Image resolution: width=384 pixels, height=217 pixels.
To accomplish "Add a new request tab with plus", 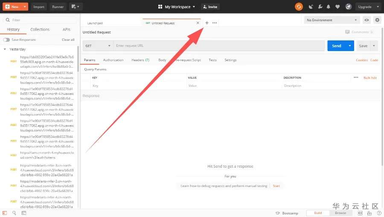I will click(x=207, y=23).
